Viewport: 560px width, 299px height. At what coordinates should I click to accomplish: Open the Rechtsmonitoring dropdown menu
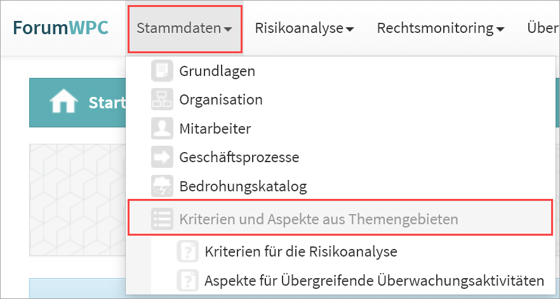[440, 29]
